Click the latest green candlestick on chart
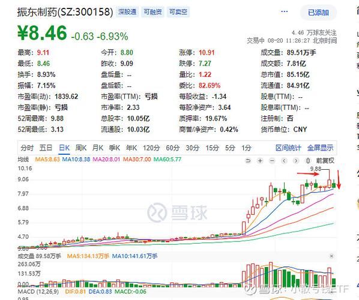 (x=334, y=185)
